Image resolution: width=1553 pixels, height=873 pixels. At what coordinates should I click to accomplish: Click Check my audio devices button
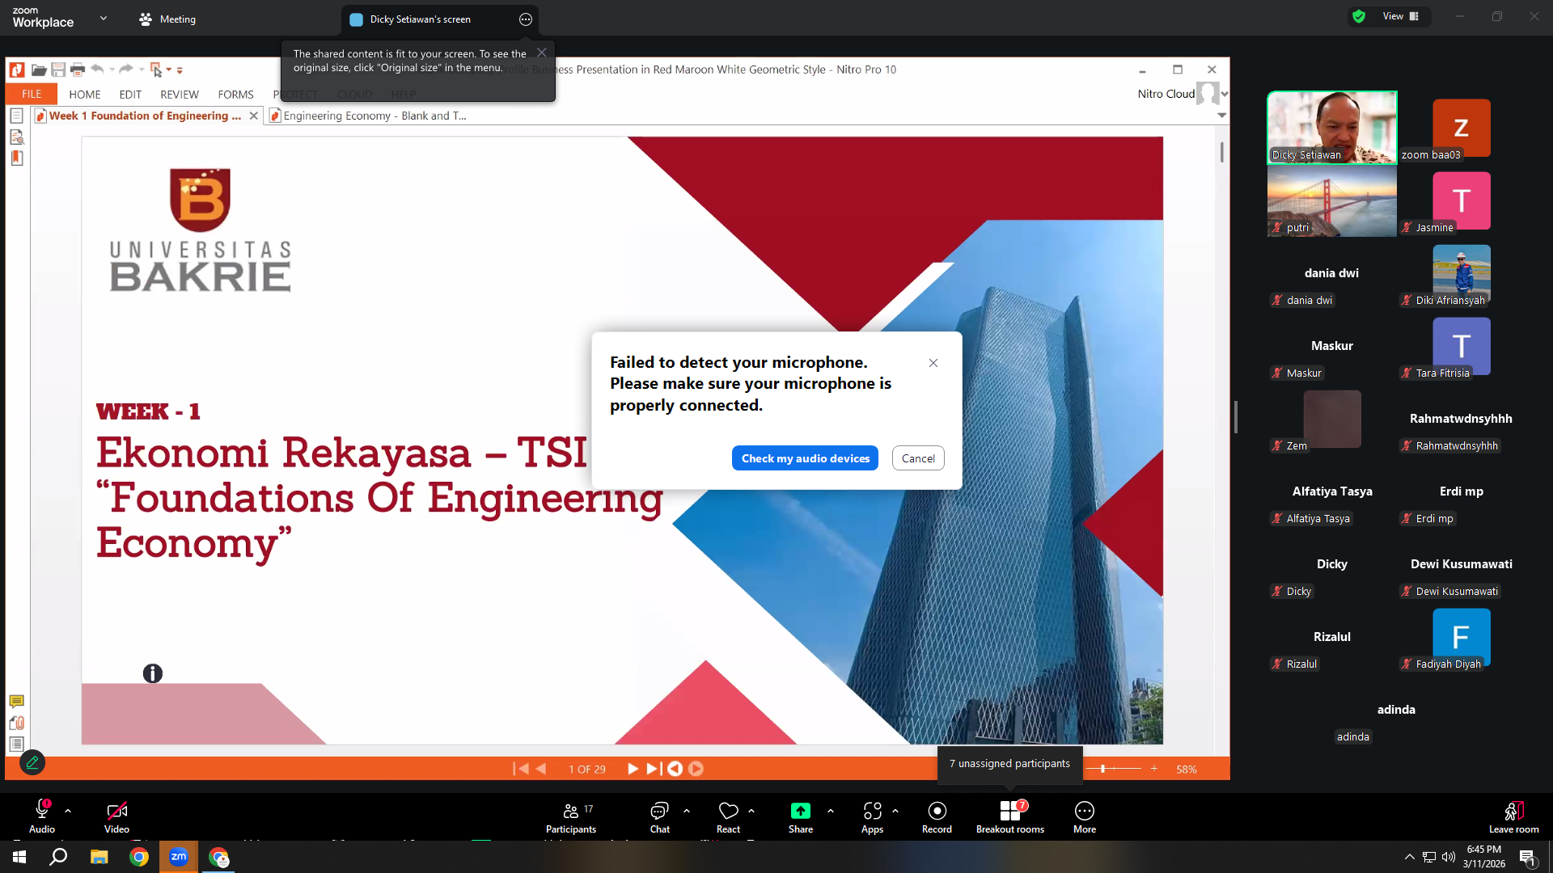click(x=805, y=458)
